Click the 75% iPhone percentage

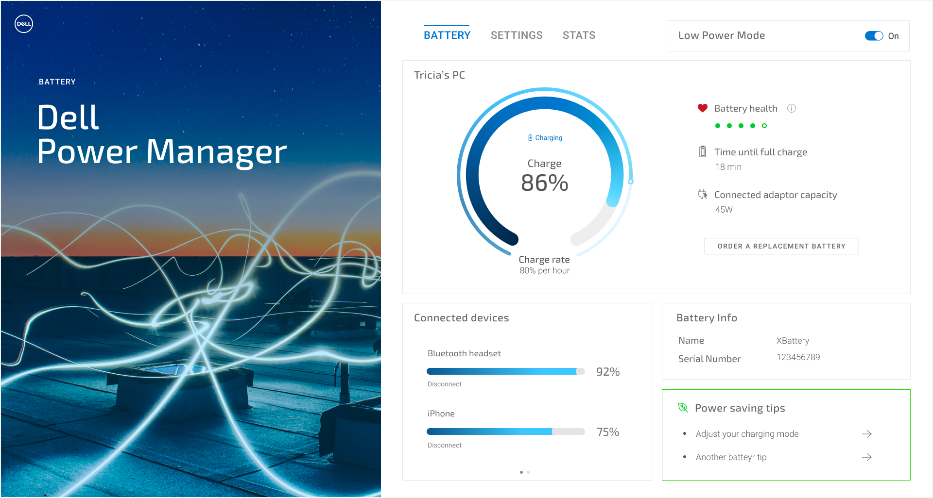click(608, 432)
